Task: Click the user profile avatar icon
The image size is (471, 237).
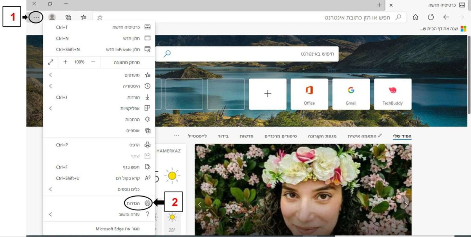Action: click(52, 17)
